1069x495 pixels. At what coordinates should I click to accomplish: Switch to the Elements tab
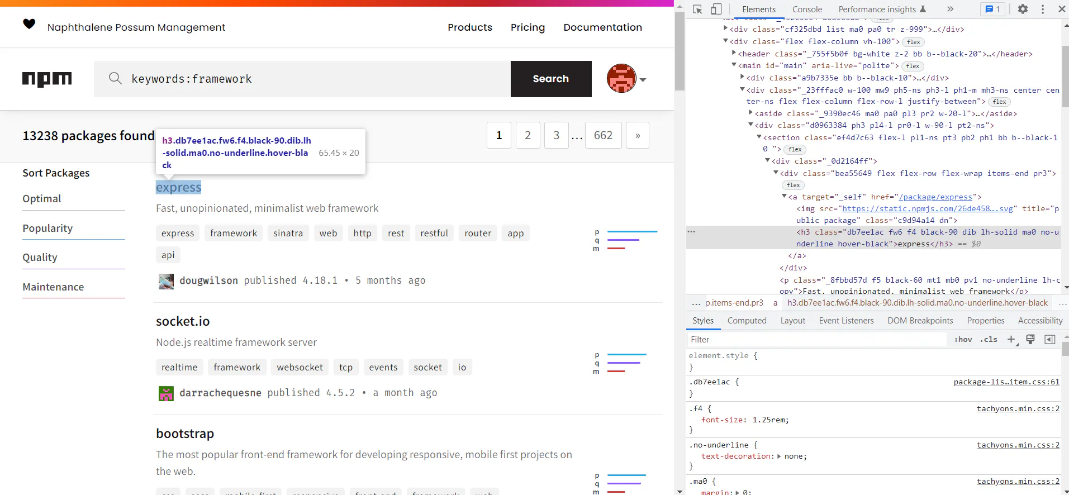[759, 9]
